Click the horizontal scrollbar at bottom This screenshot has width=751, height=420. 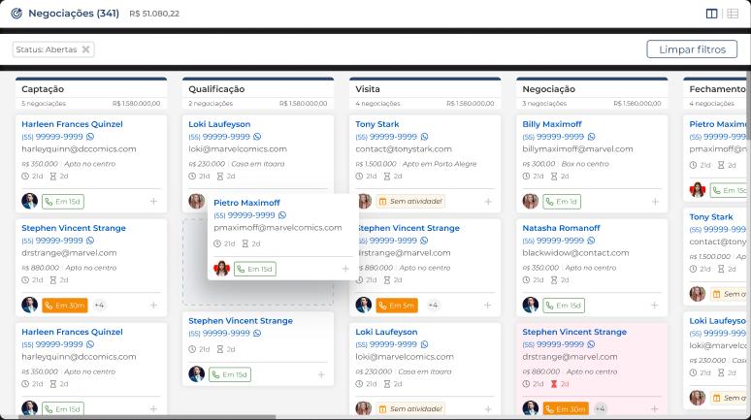pyautogui.click(x=147, y=417)
